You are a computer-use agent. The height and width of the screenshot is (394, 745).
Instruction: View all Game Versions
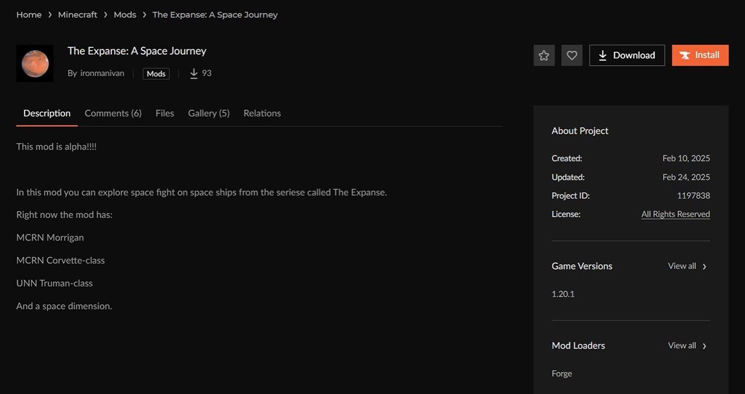687,266
